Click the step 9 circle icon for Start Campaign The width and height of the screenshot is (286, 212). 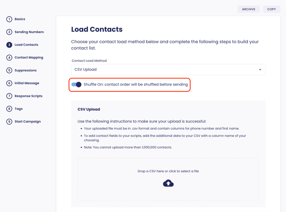click(9, 121)
